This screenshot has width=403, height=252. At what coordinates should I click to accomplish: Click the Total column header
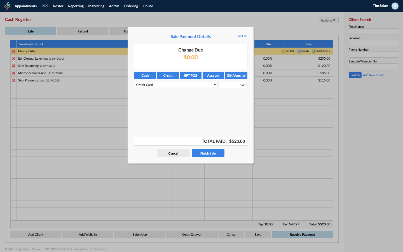309,44
